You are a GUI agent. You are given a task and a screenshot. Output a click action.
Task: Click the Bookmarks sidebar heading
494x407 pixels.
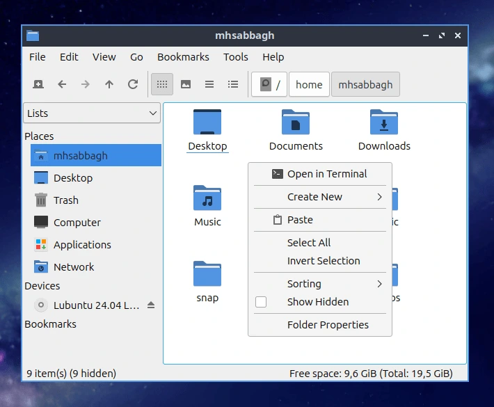tap(50, 324)
